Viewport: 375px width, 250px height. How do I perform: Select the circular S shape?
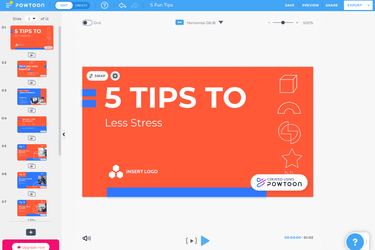[289, 132]
